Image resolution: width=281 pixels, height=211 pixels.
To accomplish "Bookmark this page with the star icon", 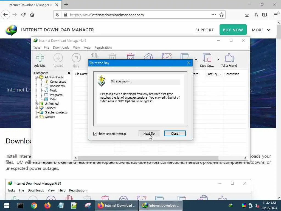I will [221, 15].
